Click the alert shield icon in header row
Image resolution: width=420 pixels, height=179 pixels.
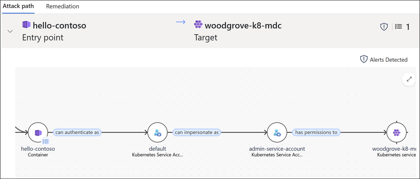(384, 27)
